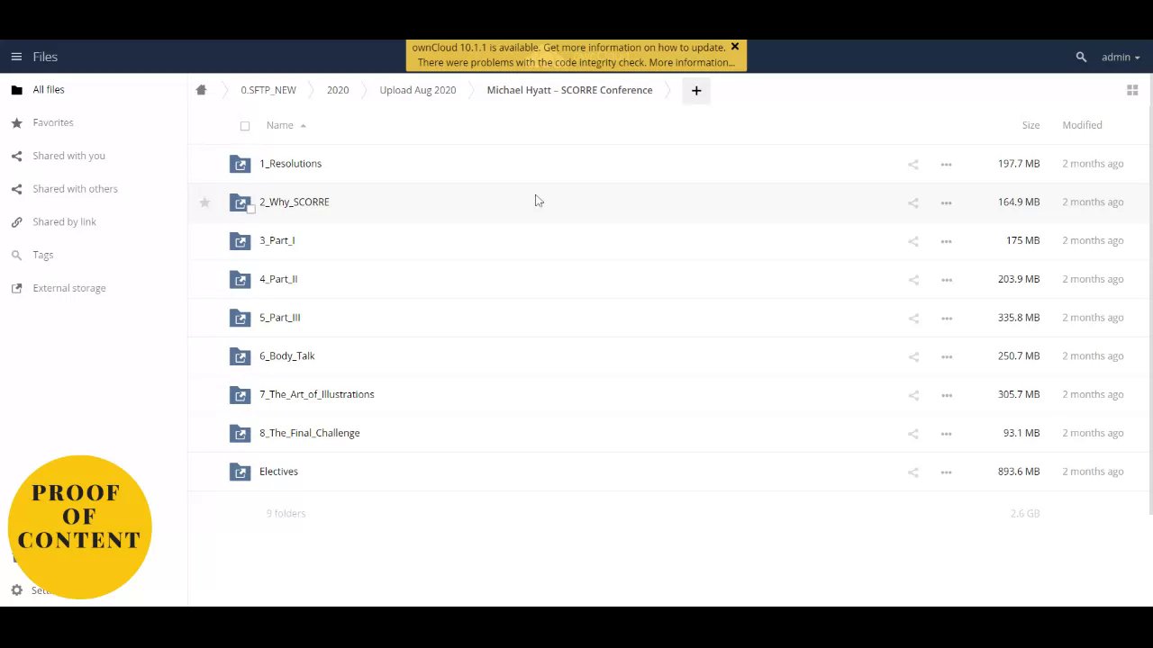Click the 7_The_Art_of_Illustrations folder icon
The height and width of the screenshot is (648, 1153).
tap(240, 394)
